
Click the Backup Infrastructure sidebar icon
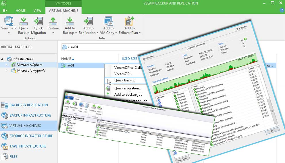click(5, 115)
